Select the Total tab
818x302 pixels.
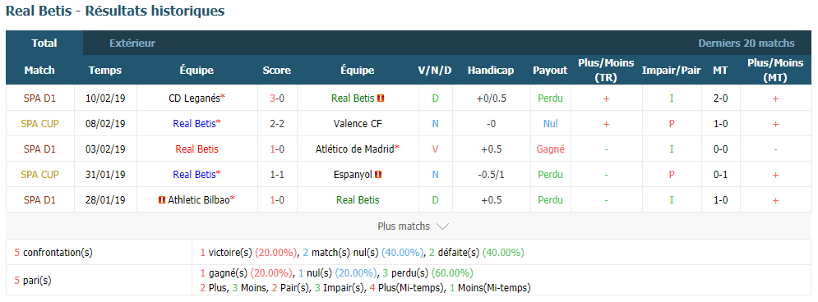[44, 43]
